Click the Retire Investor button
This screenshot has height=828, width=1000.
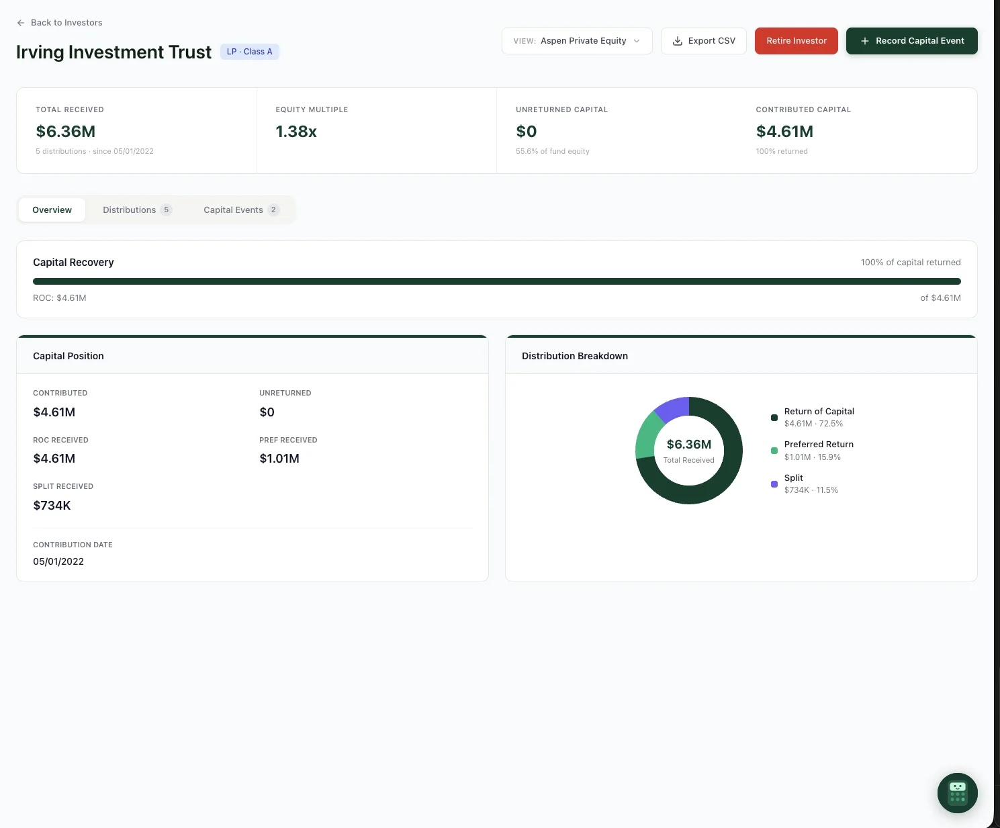(796, 40)
